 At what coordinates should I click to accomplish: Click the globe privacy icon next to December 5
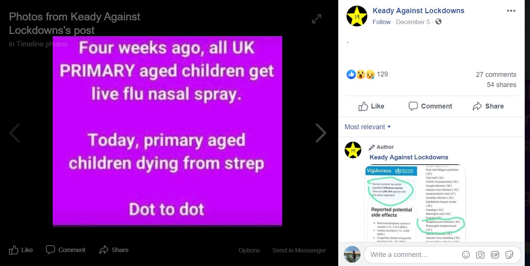click(438, 22)
